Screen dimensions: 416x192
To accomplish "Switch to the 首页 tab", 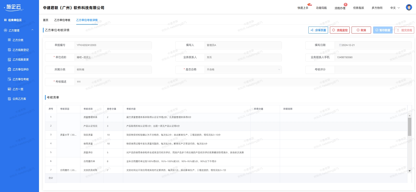I will (45, 20).
